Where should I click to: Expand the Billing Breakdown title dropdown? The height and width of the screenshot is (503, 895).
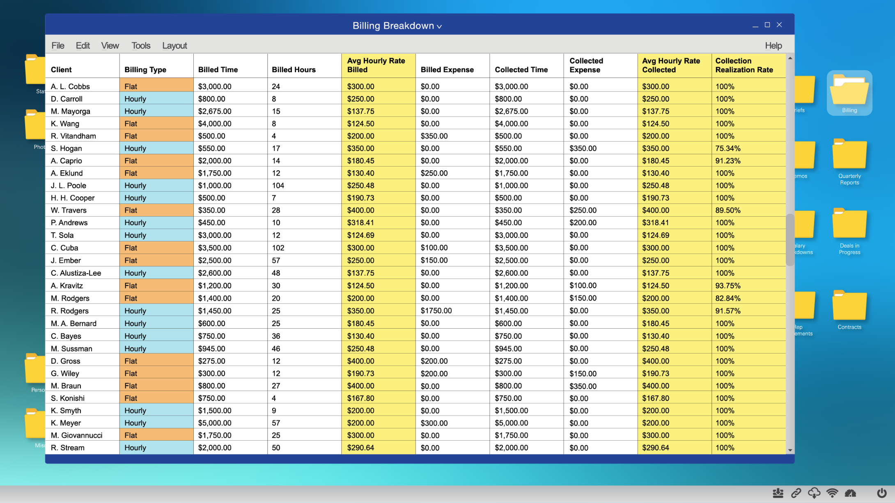[439, 26]
